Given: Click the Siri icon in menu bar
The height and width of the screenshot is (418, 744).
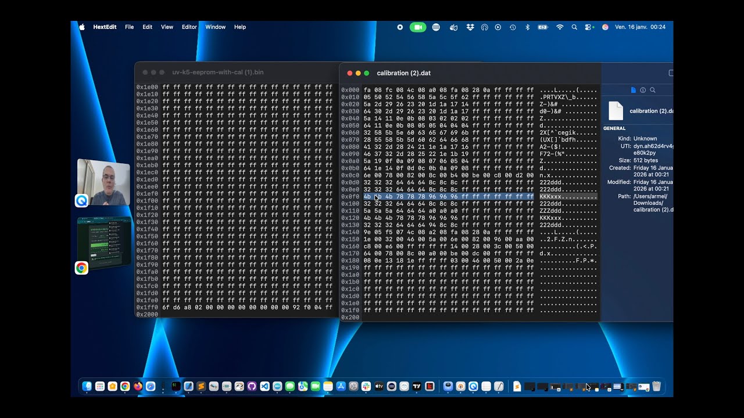Looking at the screenshot, I should pyautogui.click(x=605, y=27).
